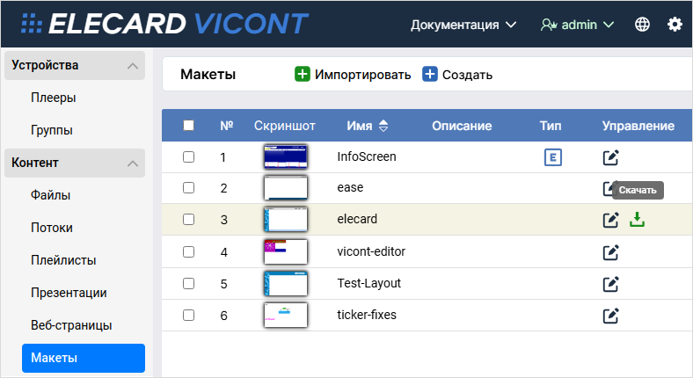Image resolution: width=693 pixels, height=378 pixels.
Task: Check the vicont-editor row checkbox
Action: 189,251
